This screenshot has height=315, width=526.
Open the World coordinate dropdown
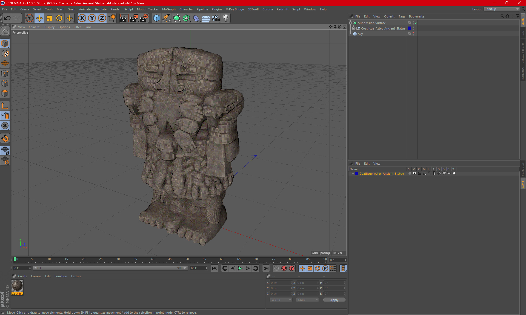point(281,300)
